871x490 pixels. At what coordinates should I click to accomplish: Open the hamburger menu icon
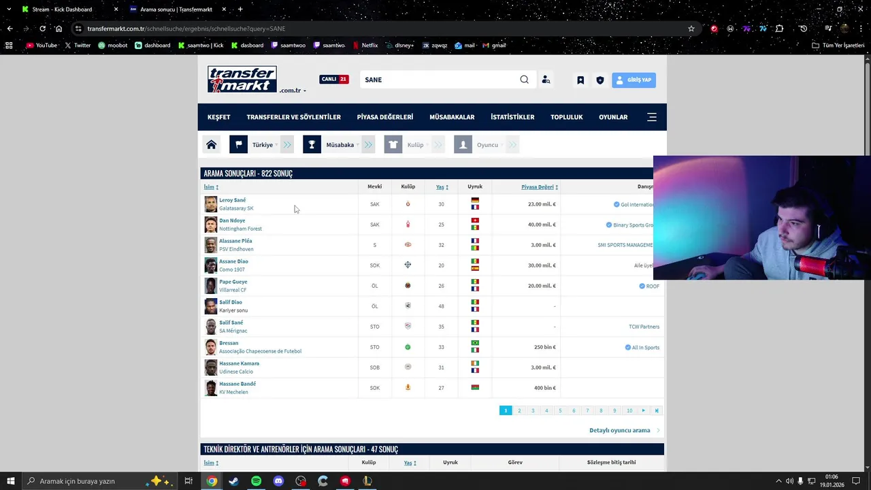click(x=652, y=117)
